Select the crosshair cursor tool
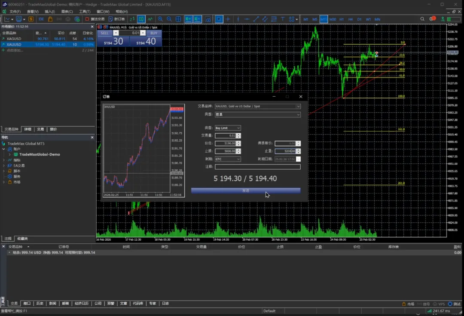Viewport: 464px width, 316px height. [x=228, y=19]
